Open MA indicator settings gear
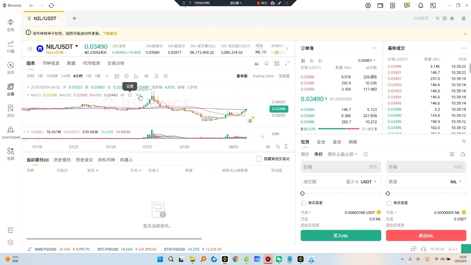 click(x=130, y=95)
